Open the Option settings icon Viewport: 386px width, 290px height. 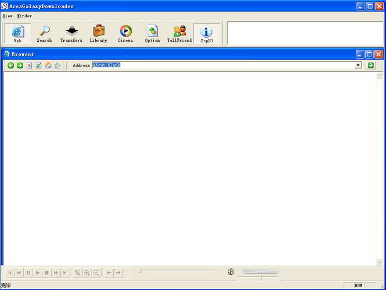click(x=153, y=34)
